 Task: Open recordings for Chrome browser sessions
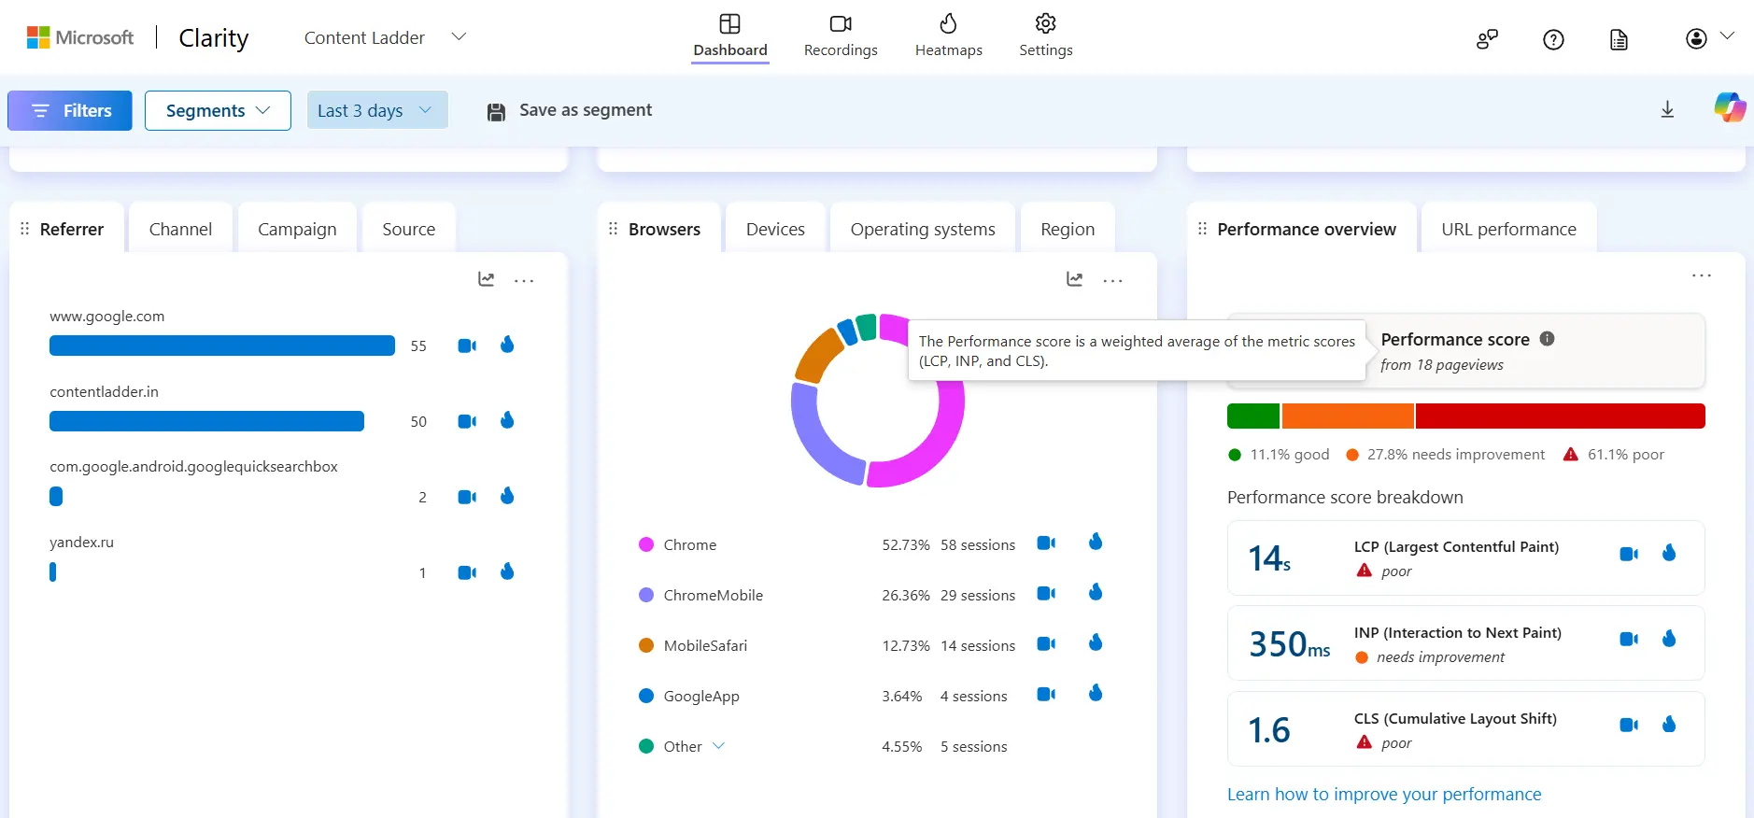click(x=1046, y=543)
